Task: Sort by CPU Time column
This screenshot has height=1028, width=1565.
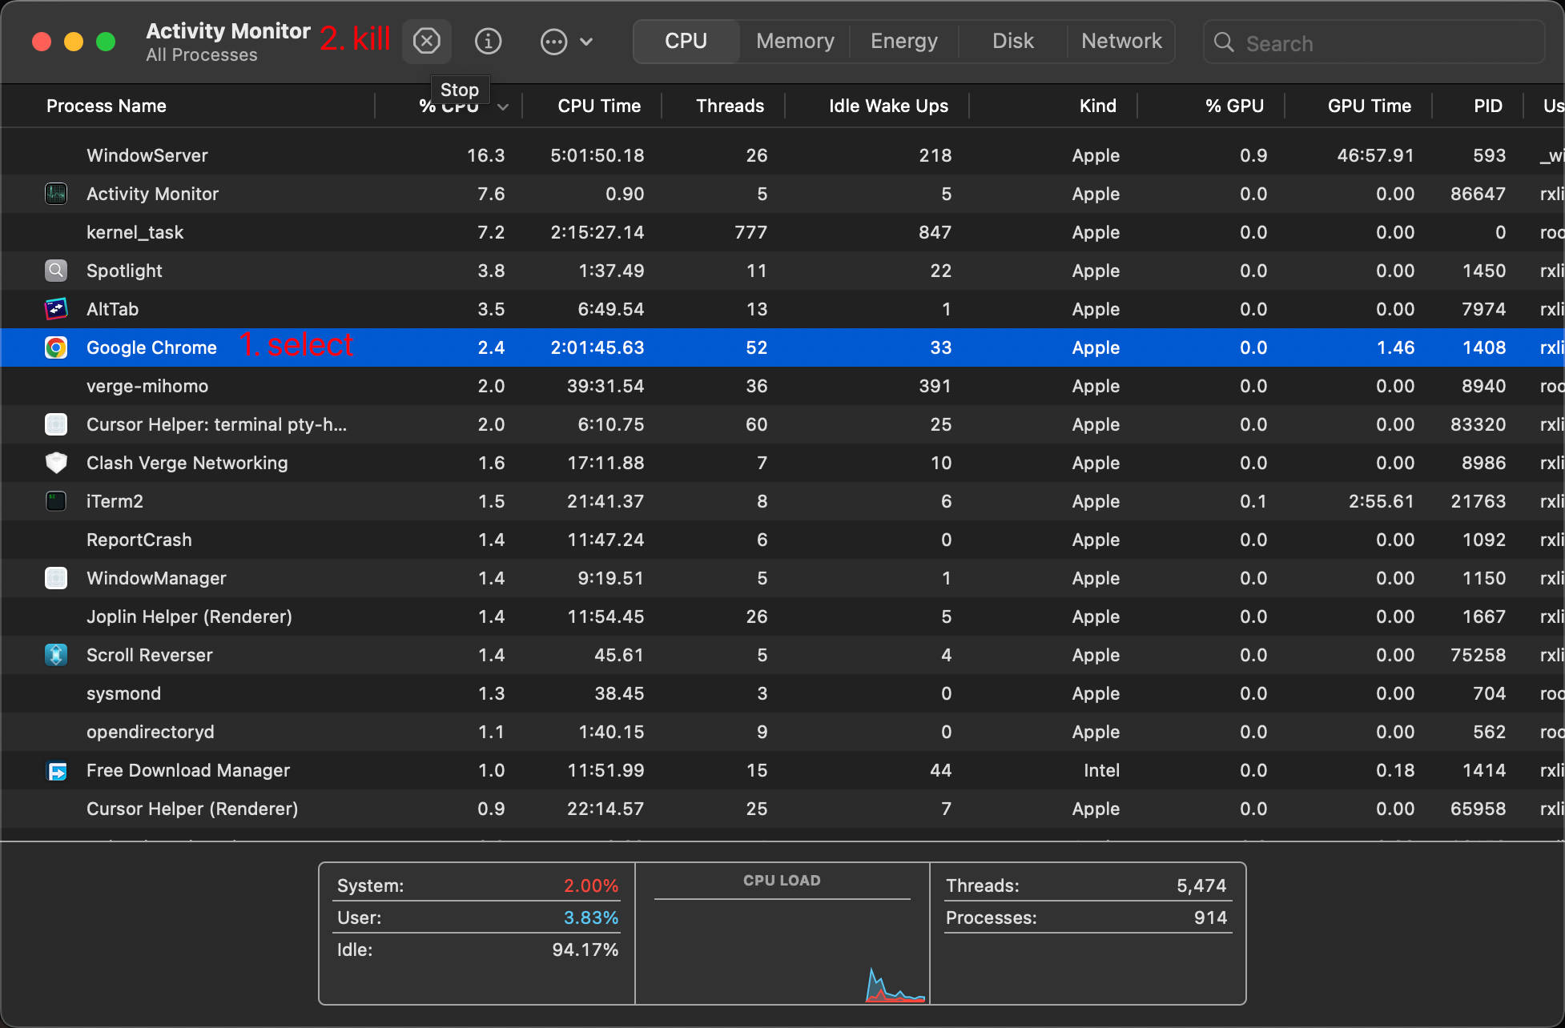Action: coord(599,106)
